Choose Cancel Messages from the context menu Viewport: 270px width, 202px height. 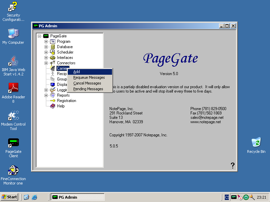tap(90, 83)
